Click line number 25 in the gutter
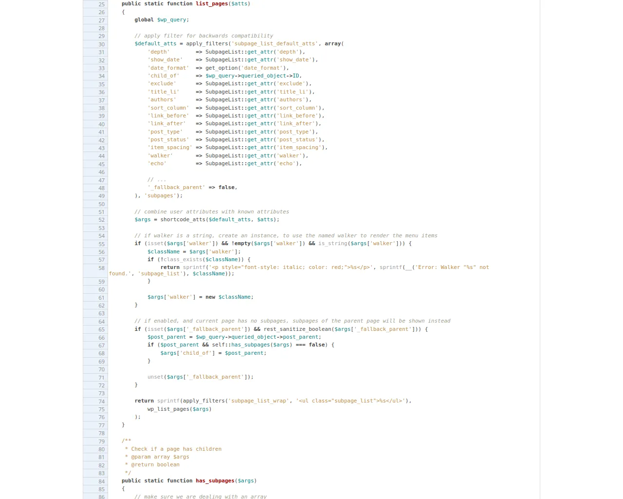 [101, 4]
